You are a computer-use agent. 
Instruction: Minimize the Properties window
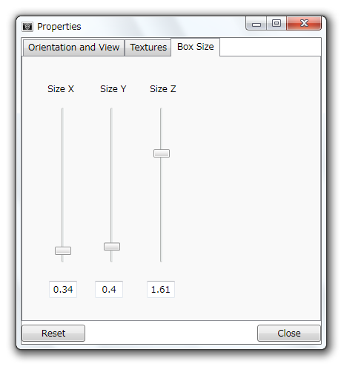coord(257,24)
